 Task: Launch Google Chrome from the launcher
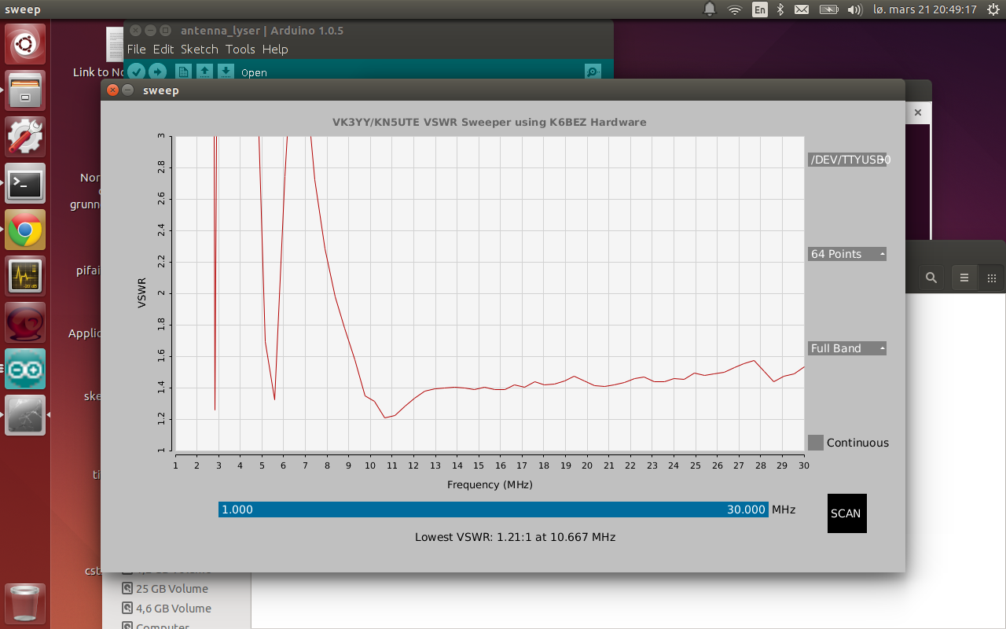(x=24, y=230)
